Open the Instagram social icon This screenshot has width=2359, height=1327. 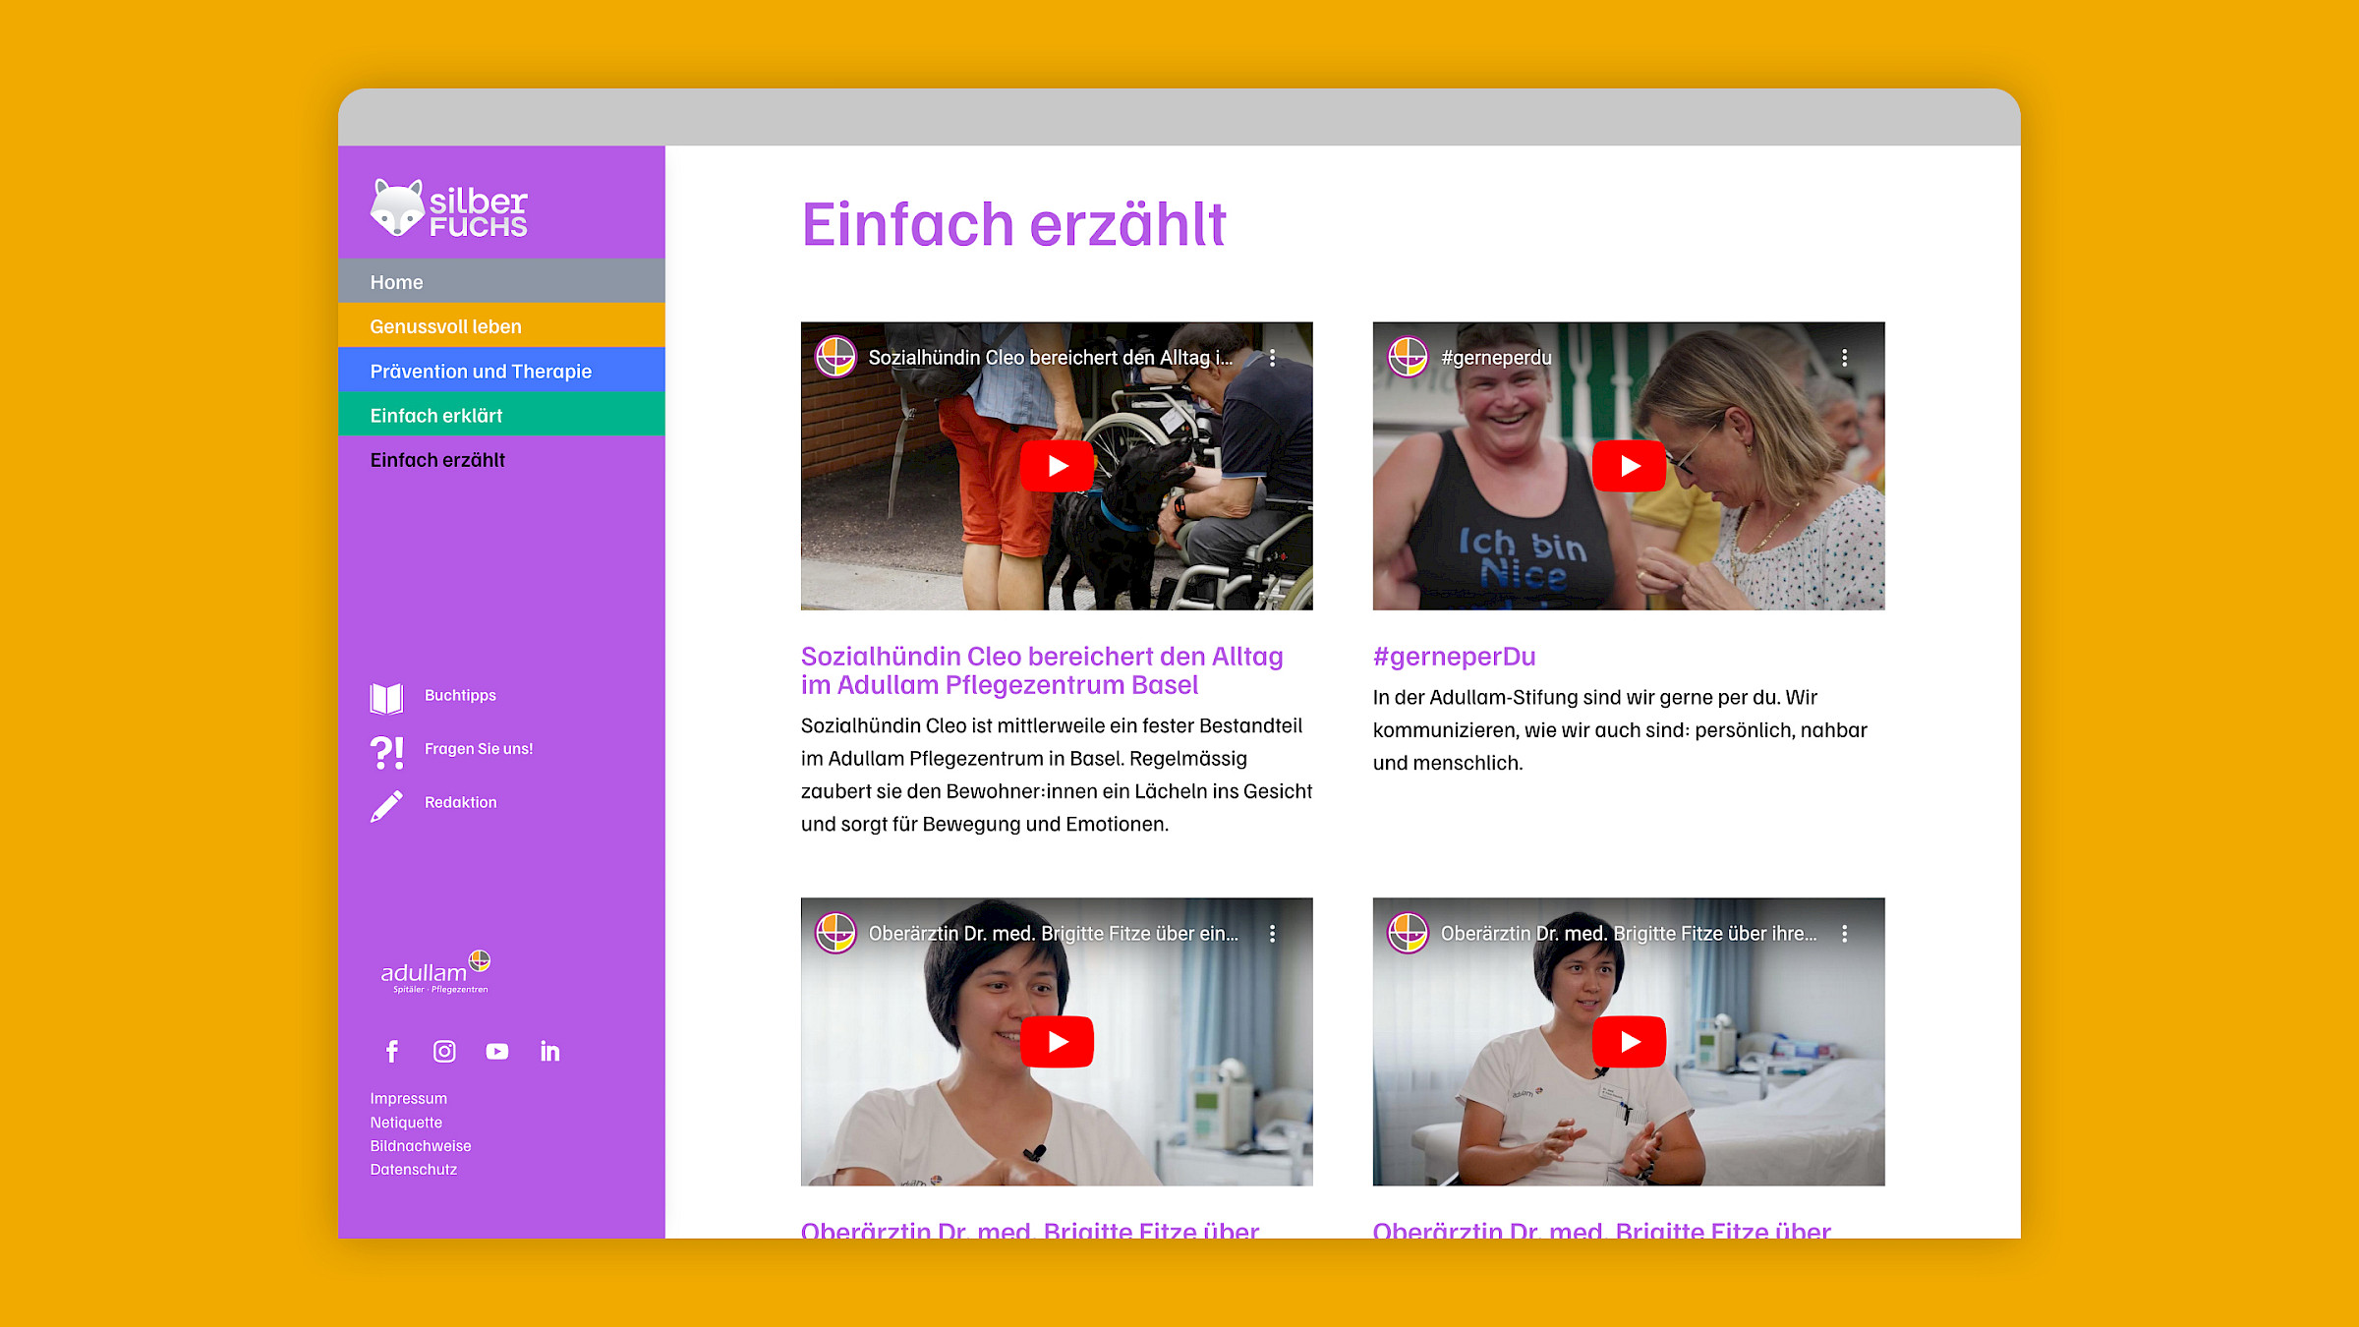(444, 1052)
